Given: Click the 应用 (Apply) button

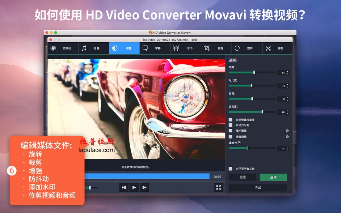Looking at the screenshot, I should point(273,177).
